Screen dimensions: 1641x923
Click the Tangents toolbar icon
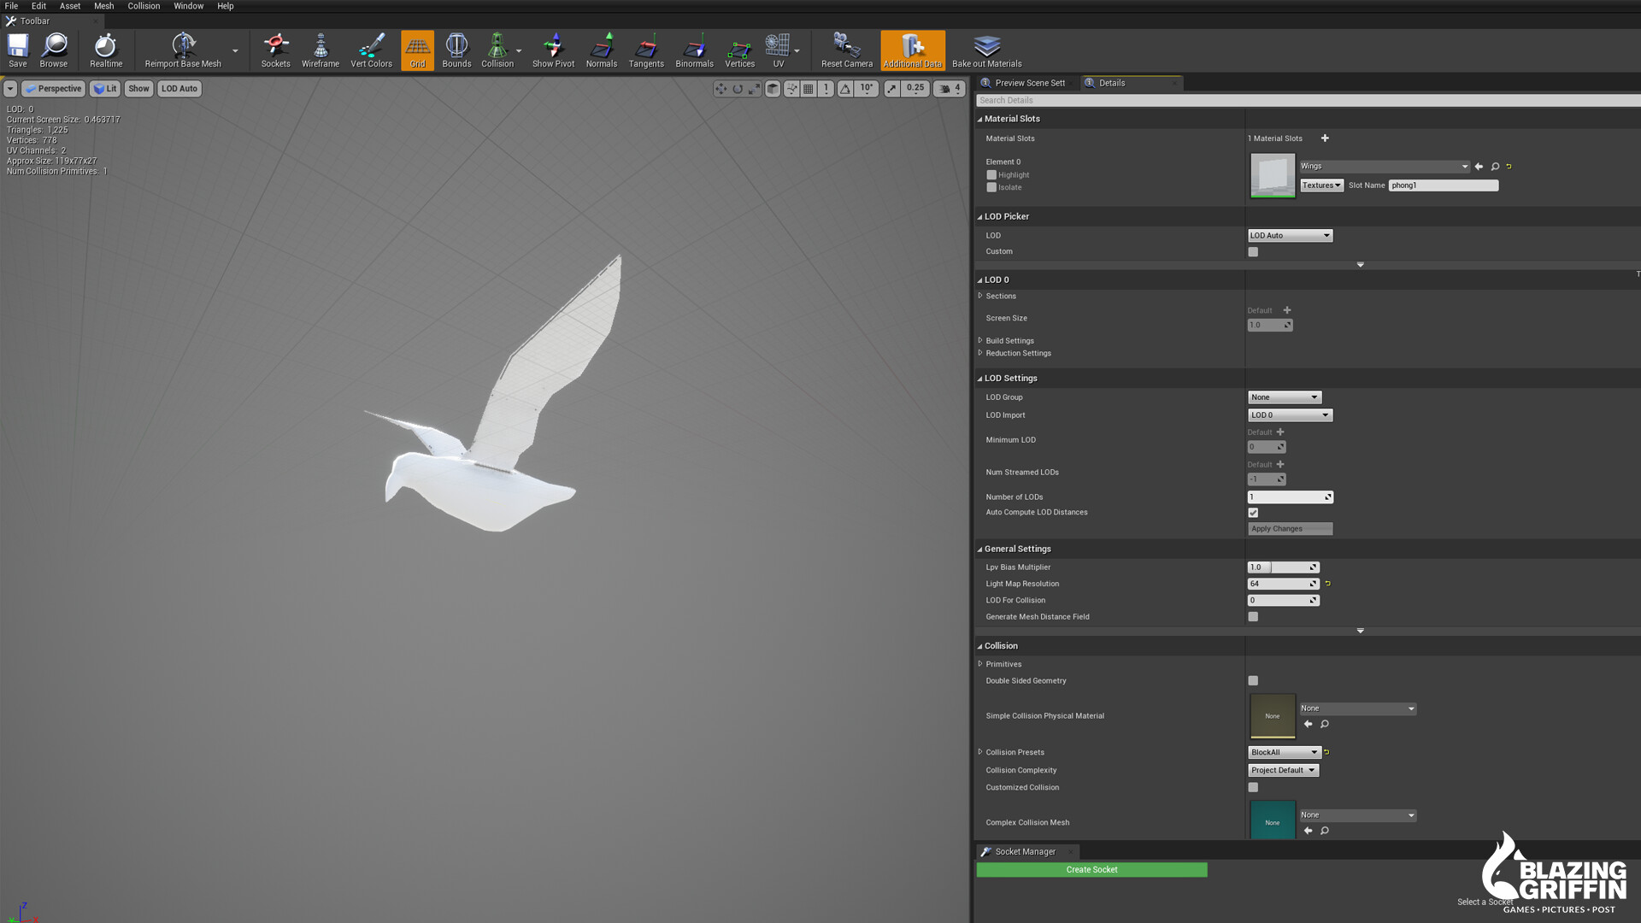pos(646,50)
